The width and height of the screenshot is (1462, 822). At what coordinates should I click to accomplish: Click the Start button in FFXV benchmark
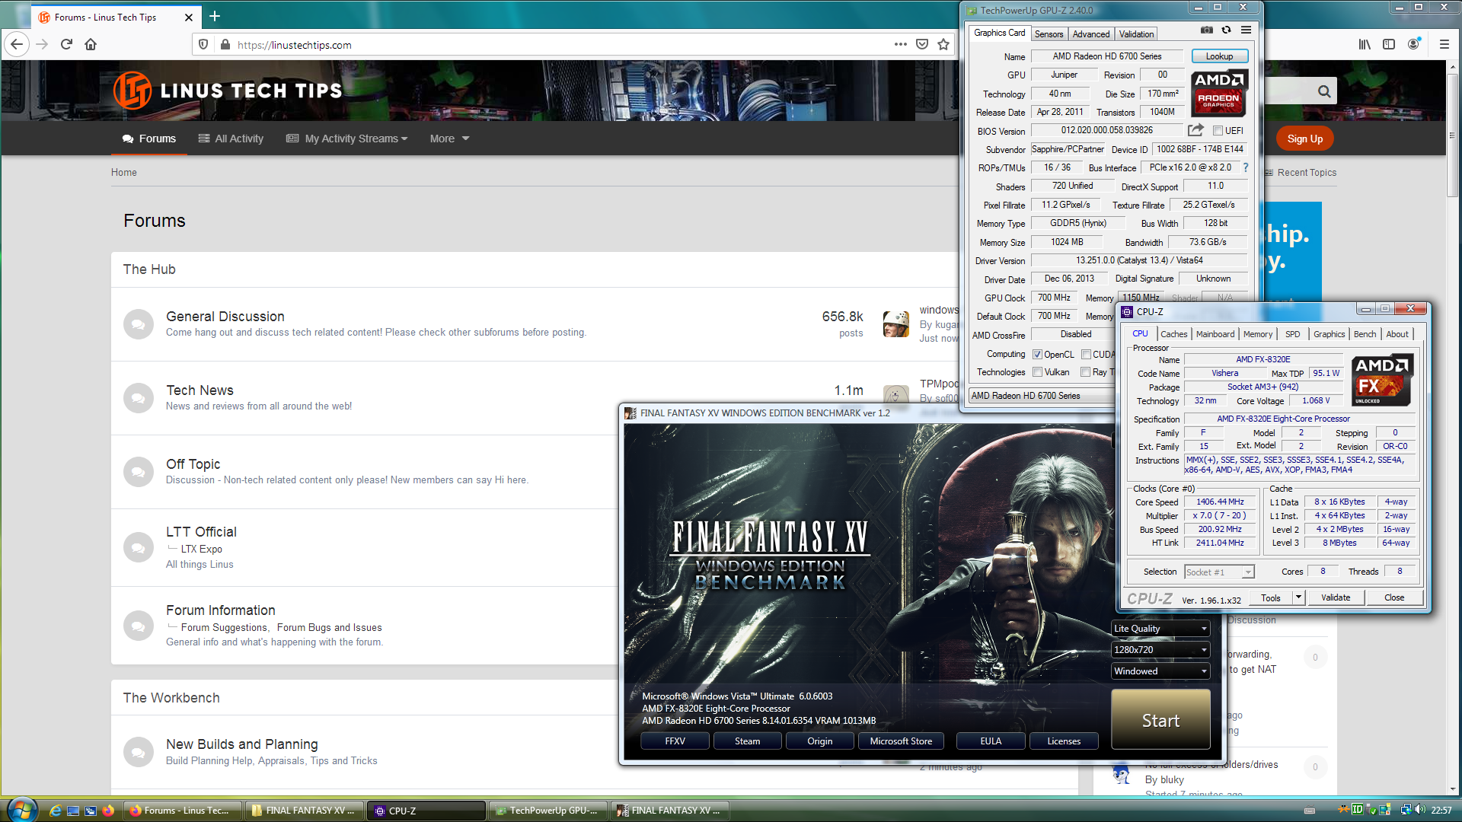[x=1160, y=719]
